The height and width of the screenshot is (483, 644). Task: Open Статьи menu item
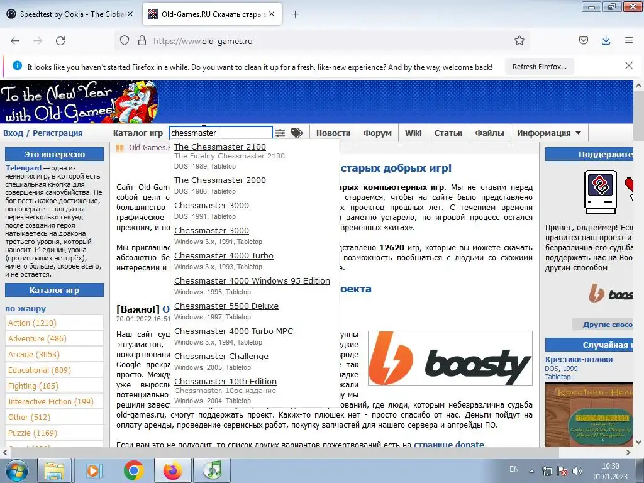pyautogui.click(x=448, y=133)
